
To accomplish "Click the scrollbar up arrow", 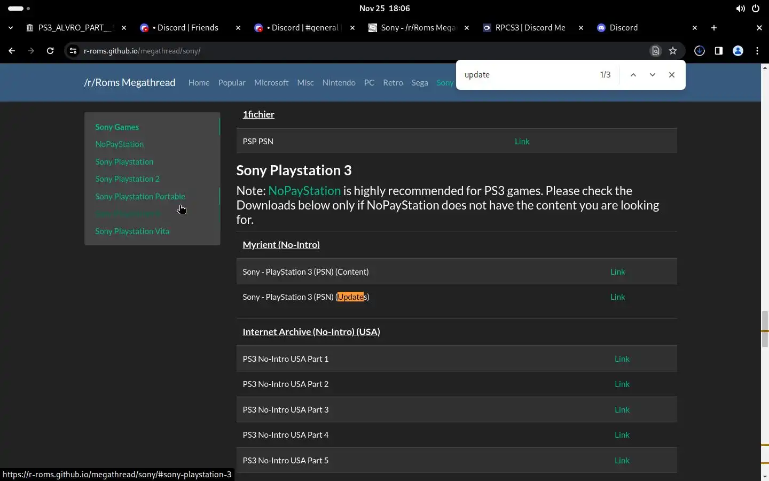I will point(765,68).
